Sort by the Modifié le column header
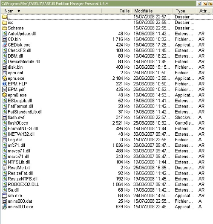 pos(152,11)
